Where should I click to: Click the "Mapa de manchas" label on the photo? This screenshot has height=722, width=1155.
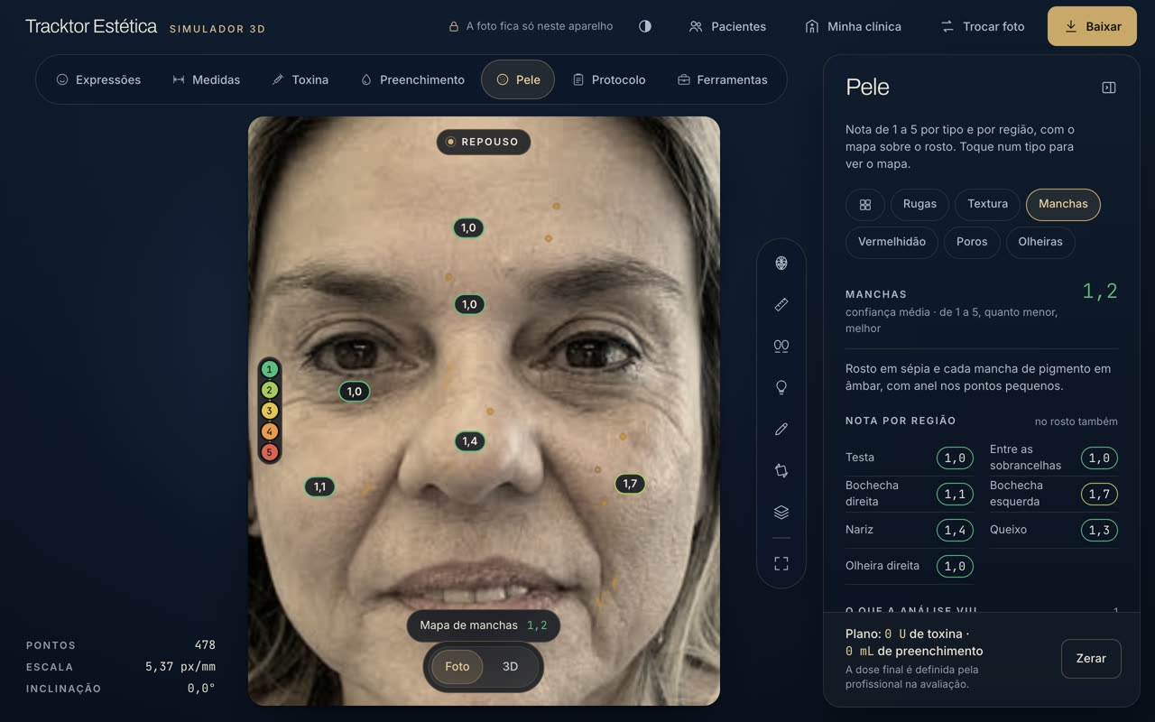(468, 625)
